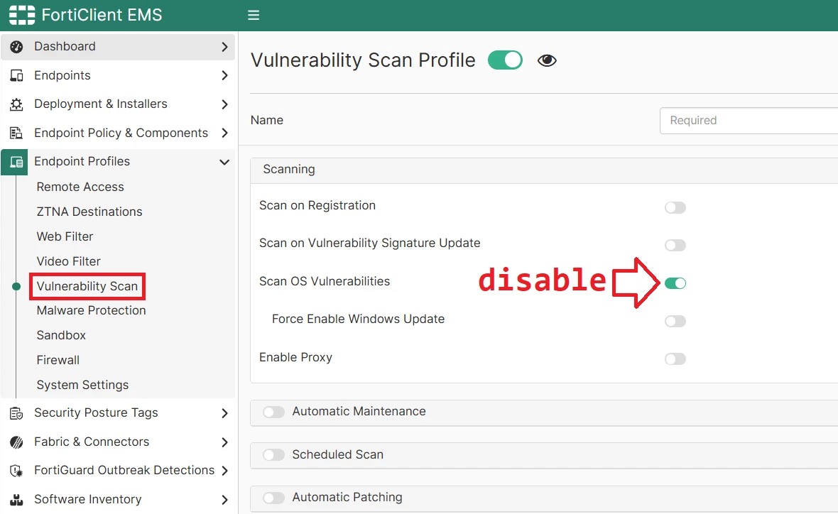This screenshot has width=838, height=514.
Task: Toggle Force Enable Windows Update switch
Action: click(x=675, y=321)
